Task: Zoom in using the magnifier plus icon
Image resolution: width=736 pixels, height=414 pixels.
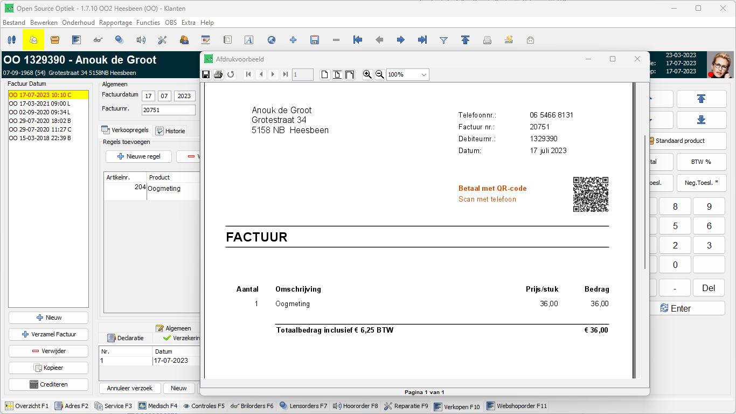Action: [x=367, y=74]
